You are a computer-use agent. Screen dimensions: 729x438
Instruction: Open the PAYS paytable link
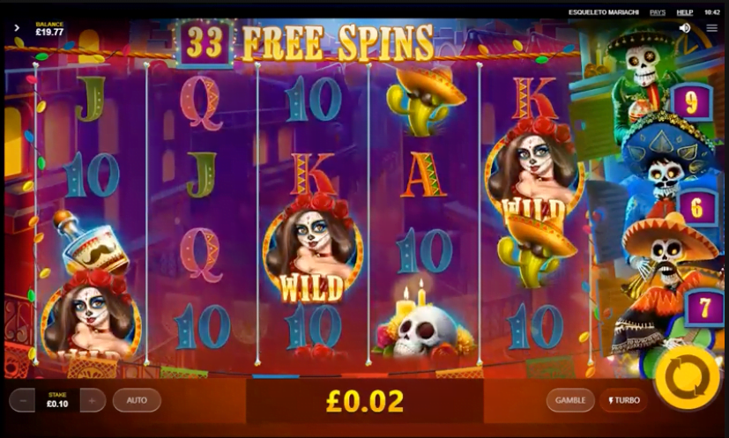(x=658, y=12)
